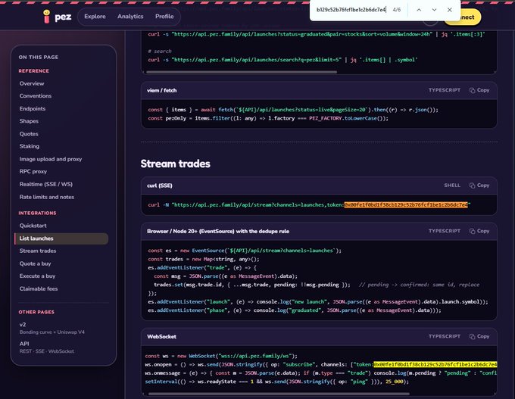Image resolution: width=515 pixels, height=399 pixels.
Task: Open the Explore nav tab
Action: click(x=95, y=17)
